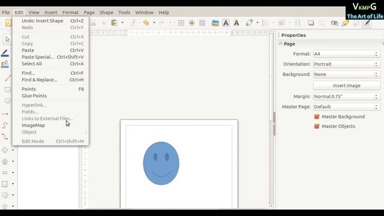The height and width of the screenshot is (216, 384).
Task: Select the Connector tool
Action: point(5,137)
